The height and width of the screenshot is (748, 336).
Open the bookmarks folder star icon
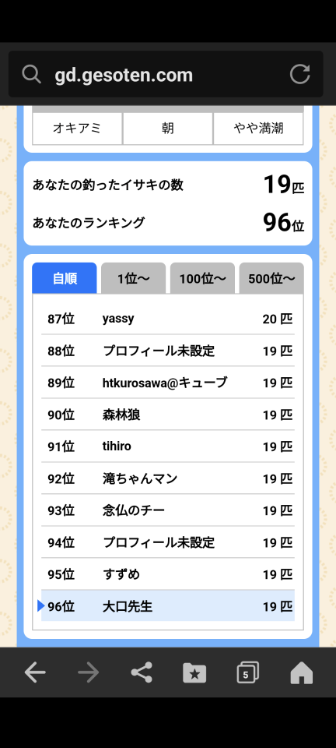point(194,672)
